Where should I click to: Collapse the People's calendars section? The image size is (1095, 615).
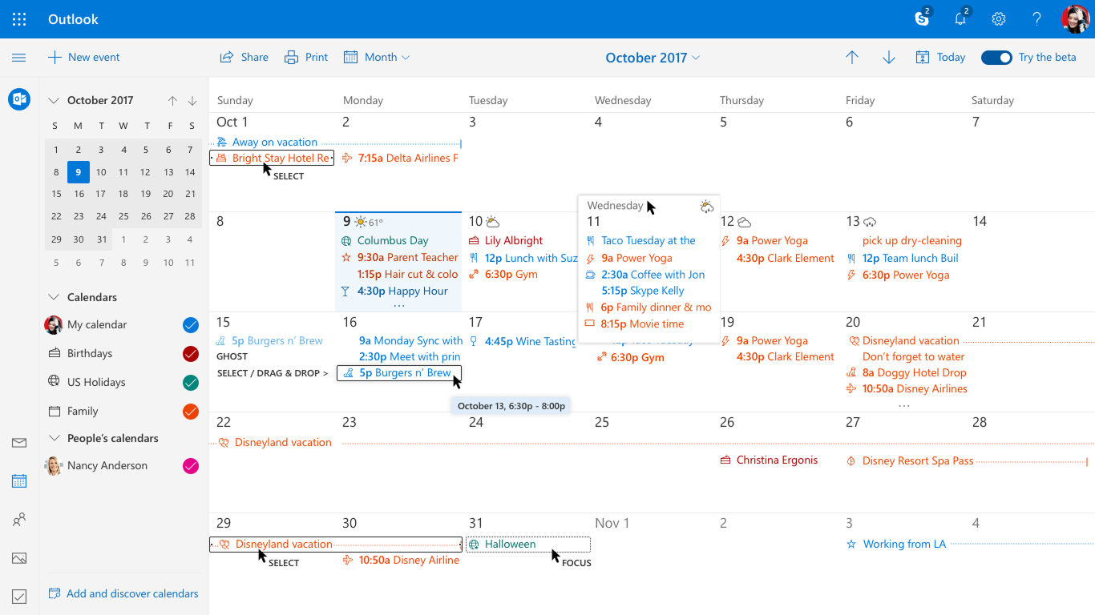(x=54, y=438)
